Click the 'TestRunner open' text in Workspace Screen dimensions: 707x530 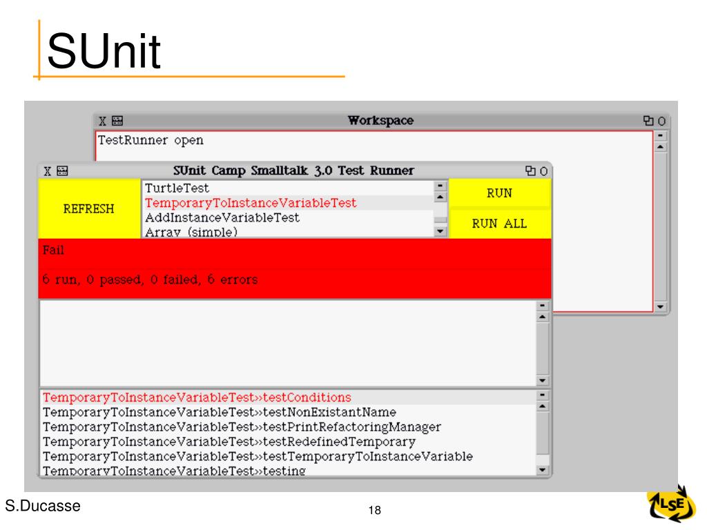click(151, 140)
